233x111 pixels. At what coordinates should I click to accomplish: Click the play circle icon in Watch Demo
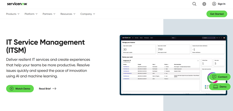click(12, 89)
